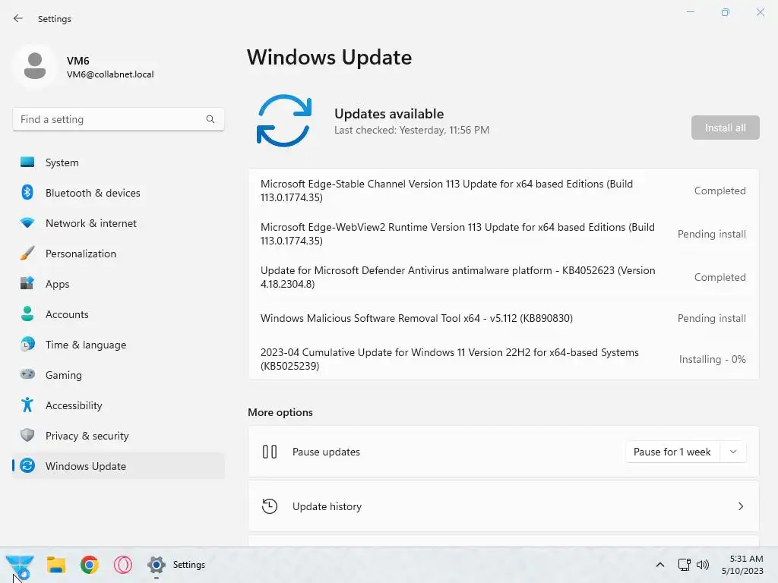The image size is (778, 583).
Task: Click the volume speaker tray icon
Action: coord(703,565)
